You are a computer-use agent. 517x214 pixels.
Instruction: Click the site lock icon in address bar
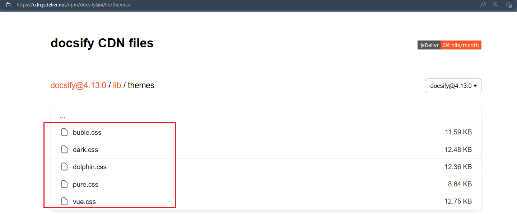(x=8, y=5)
